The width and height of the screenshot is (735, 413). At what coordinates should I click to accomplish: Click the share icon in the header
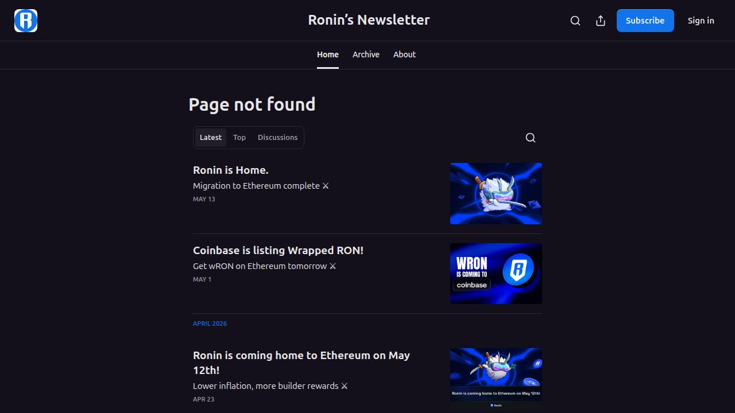[601, 21]
